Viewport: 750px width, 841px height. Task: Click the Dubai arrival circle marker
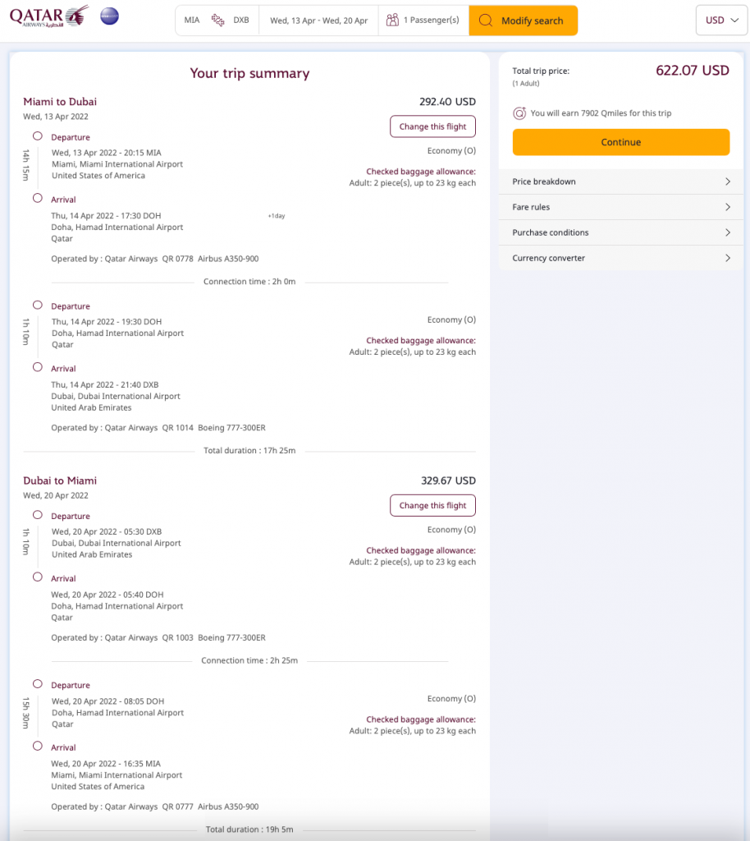tap(38, 368)
